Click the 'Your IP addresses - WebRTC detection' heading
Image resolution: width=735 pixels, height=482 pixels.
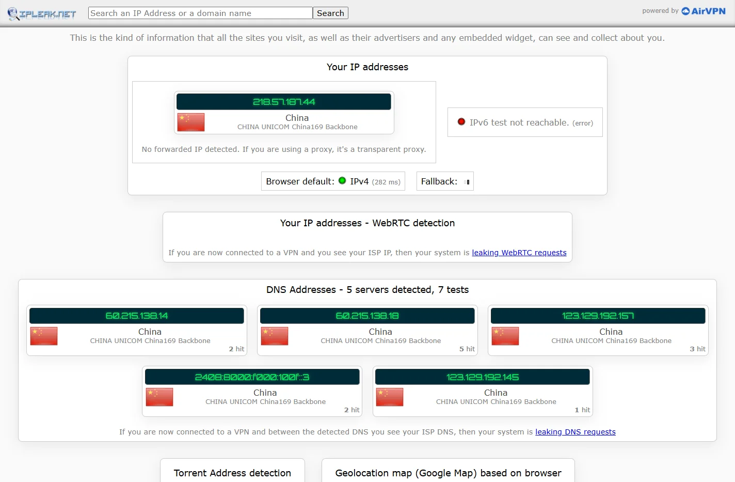point(367,223)
